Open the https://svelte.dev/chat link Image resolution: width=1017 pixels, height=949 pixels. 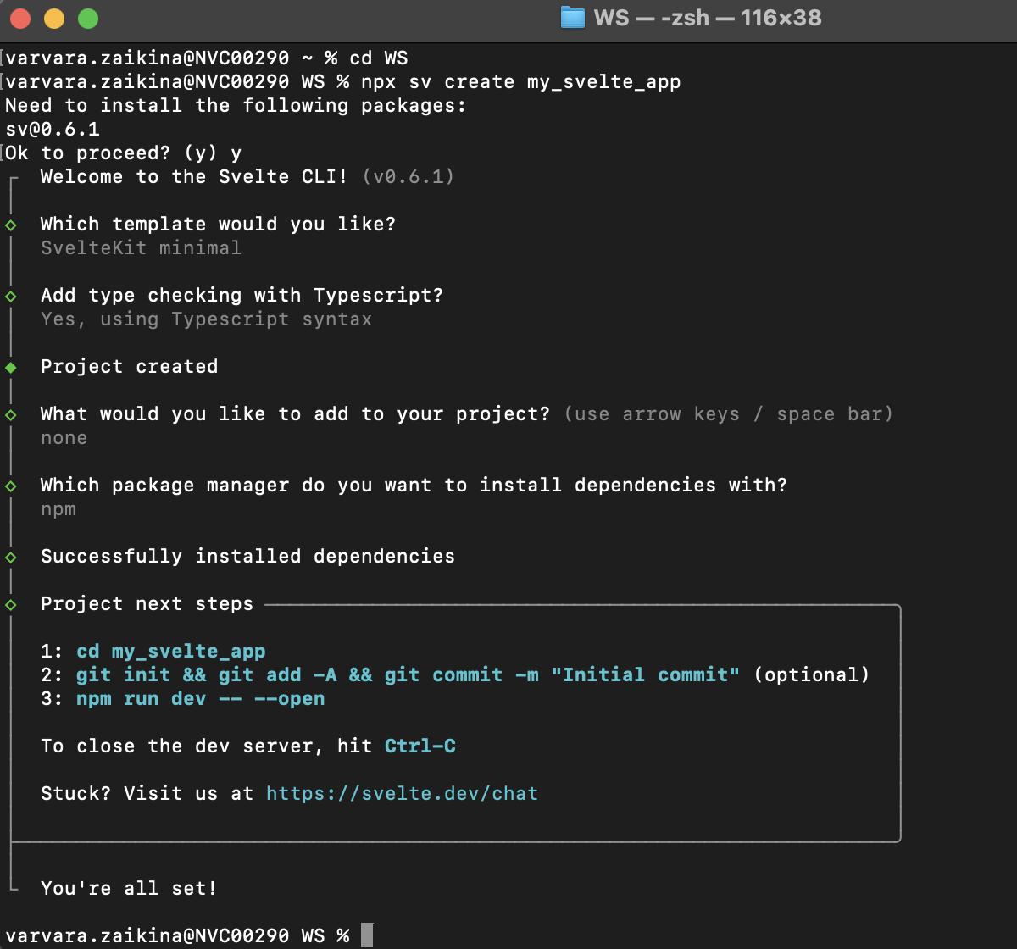click(402, 793)
